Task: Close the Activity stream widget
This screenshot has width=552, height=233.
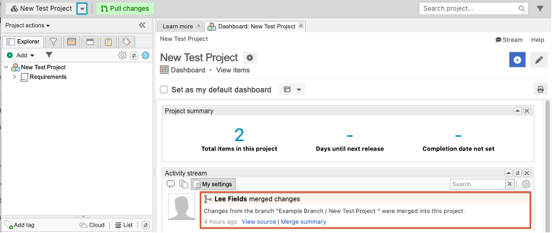Action: [527, 173]
